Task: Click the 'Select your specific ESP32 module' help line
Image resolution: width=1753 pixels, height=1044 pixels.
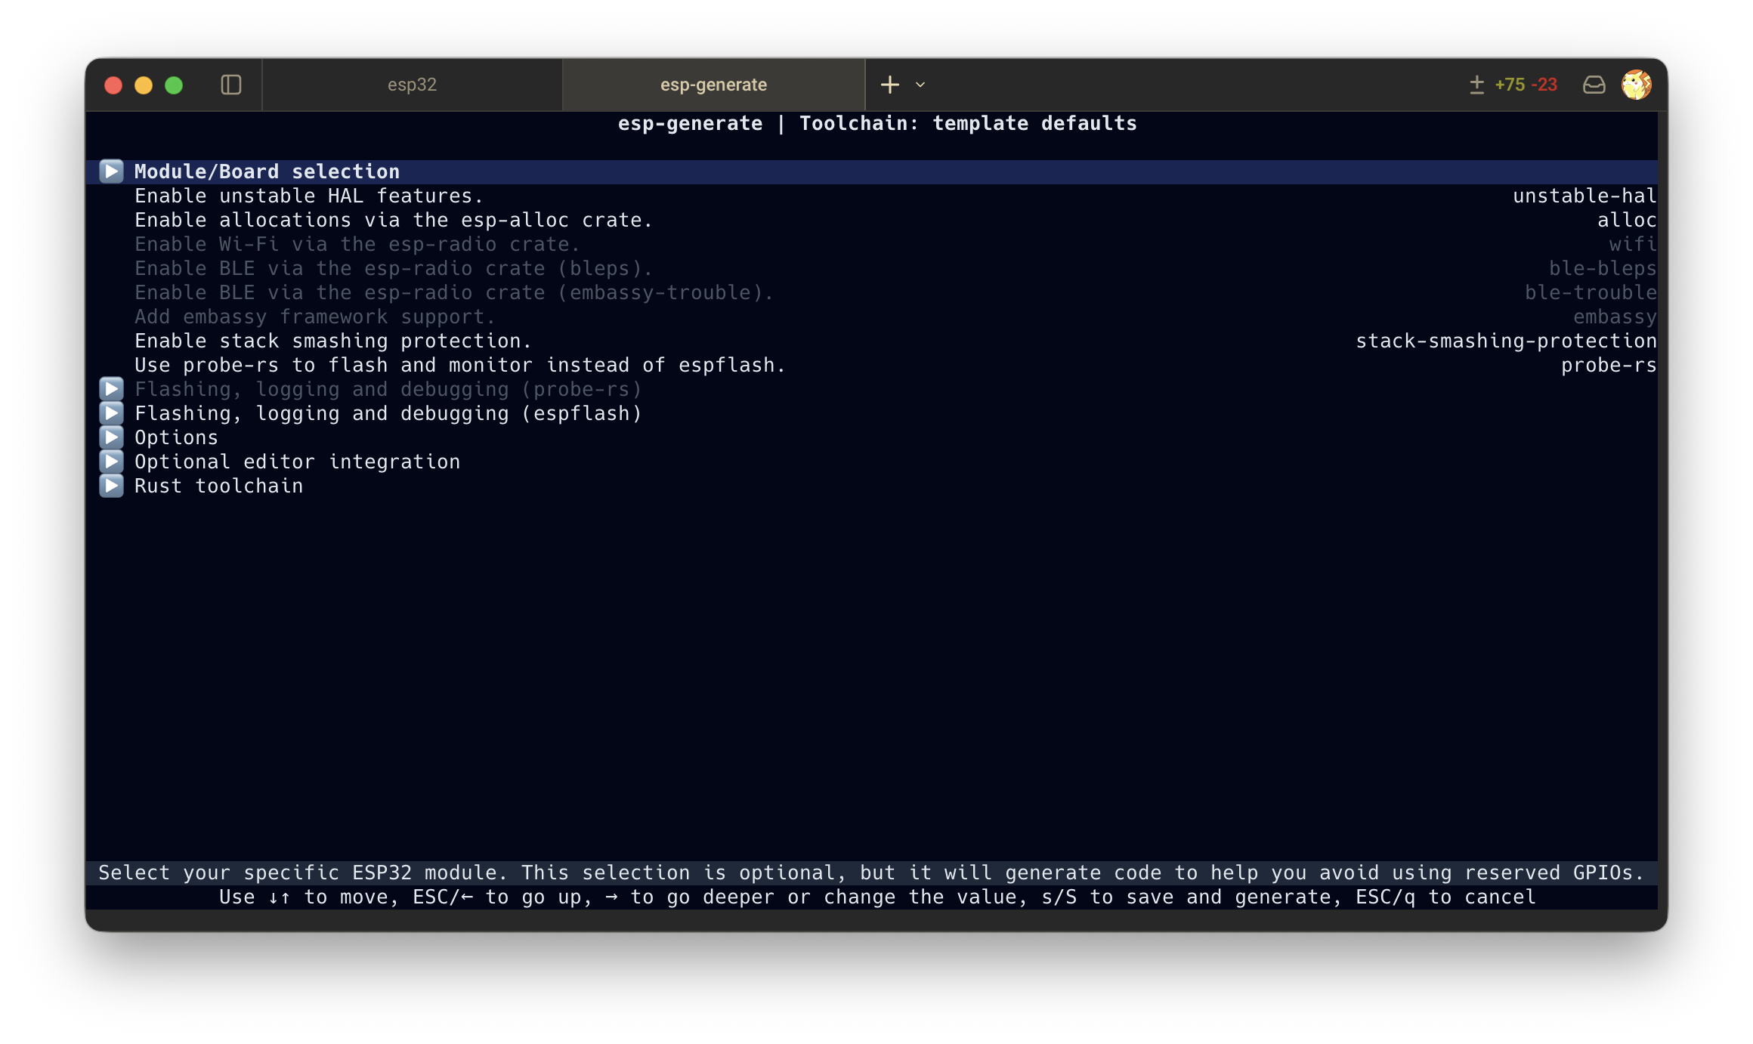Action: [x=871, y=873]
